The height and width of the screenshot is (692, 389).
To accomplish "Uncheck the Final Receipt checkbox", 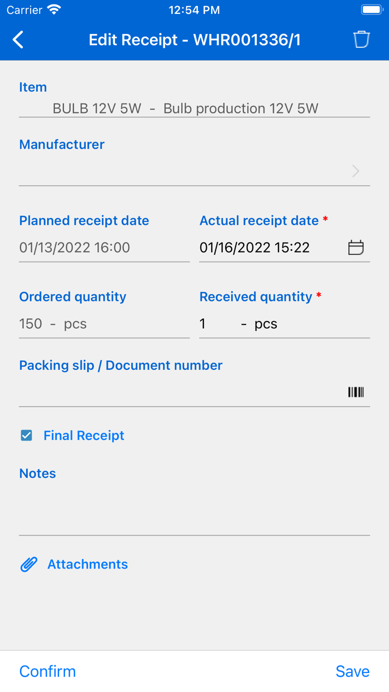I will pos(26,436).
